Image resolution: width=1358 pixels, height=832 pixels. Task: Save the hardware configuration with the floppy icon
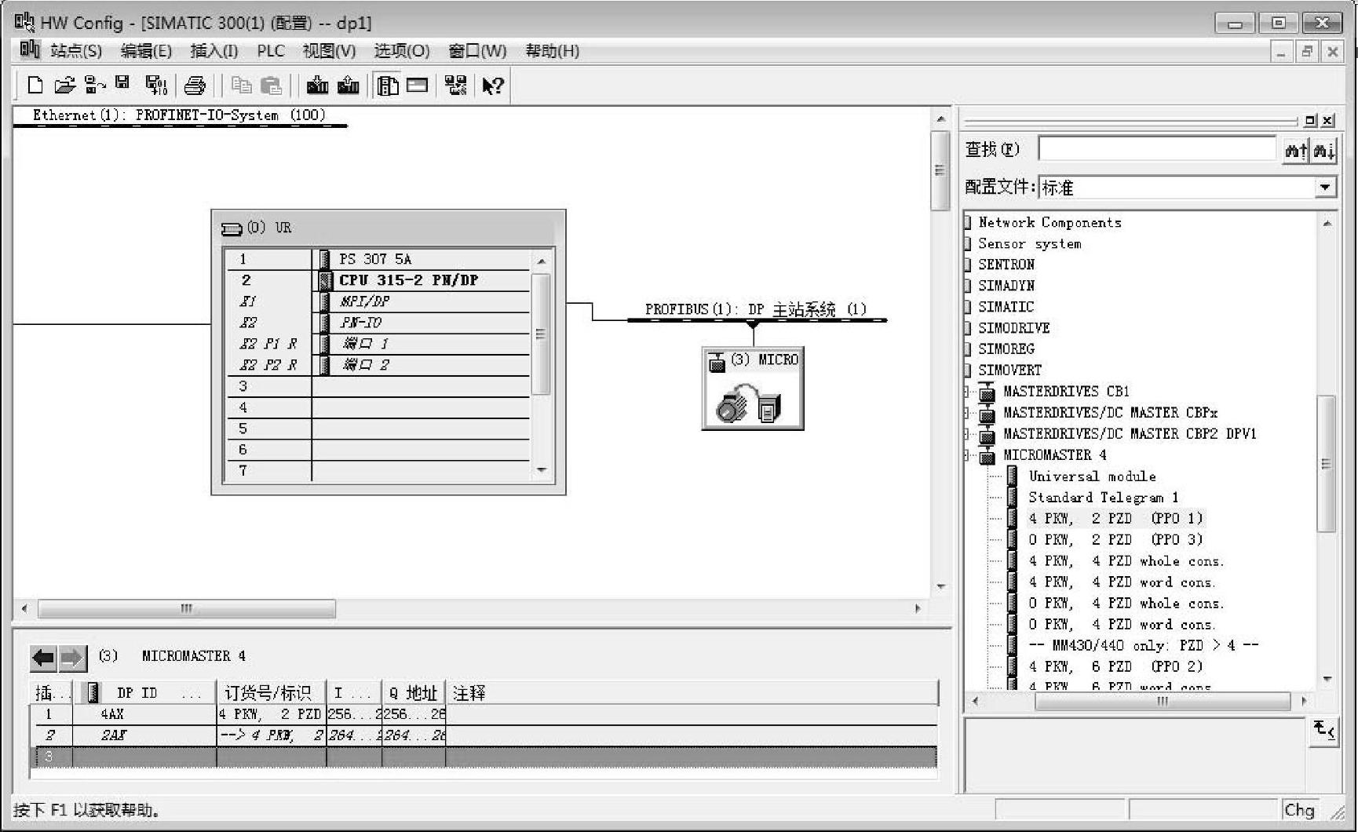tap(122, 83)
